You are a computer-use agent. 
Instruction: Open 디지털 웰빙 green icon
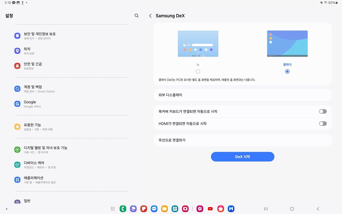coord(17,150)
